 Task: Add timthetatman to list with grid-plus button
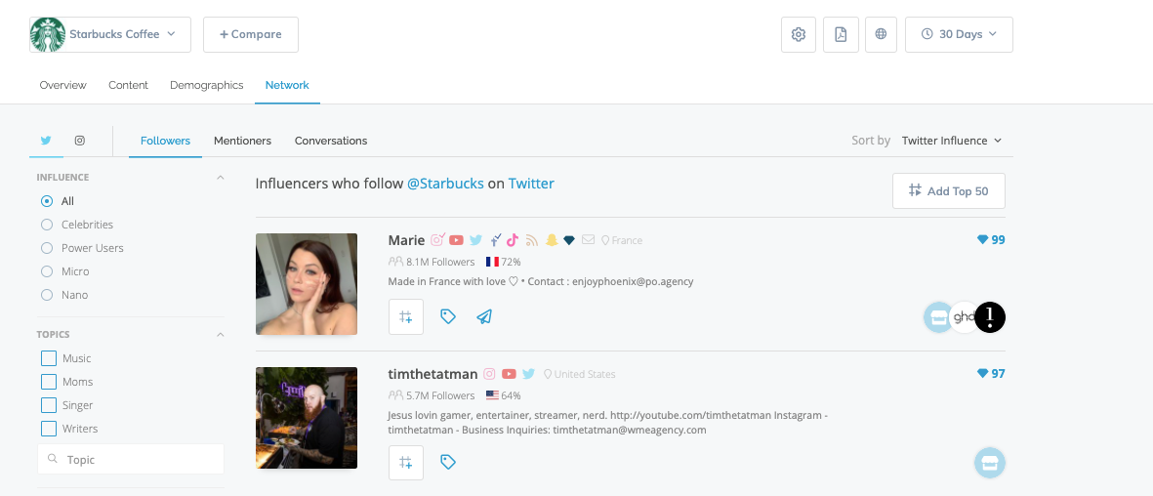406,463
